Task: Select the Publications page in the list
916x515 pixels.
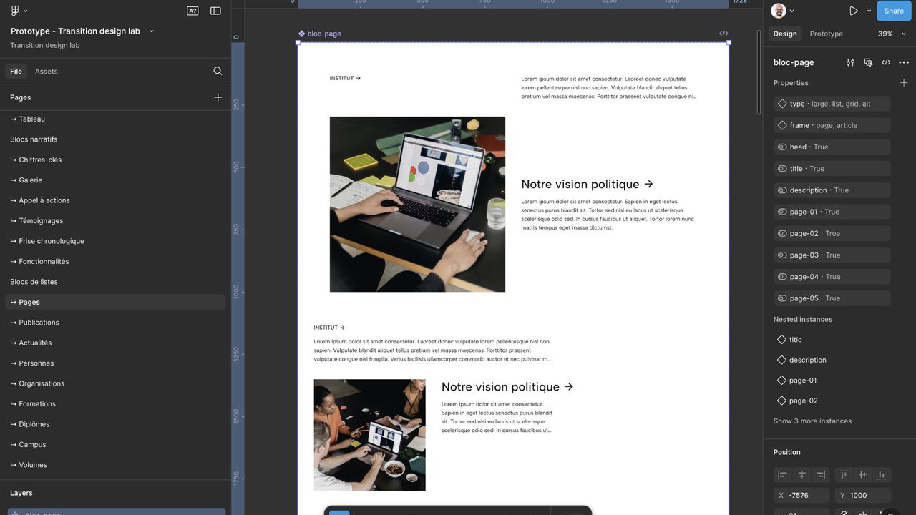Action: pos(39,323)
